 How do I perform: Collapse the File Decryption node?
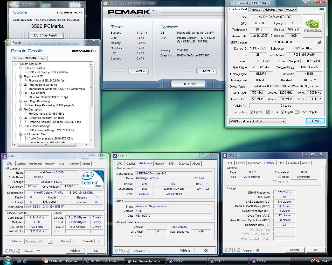point(21,109)
